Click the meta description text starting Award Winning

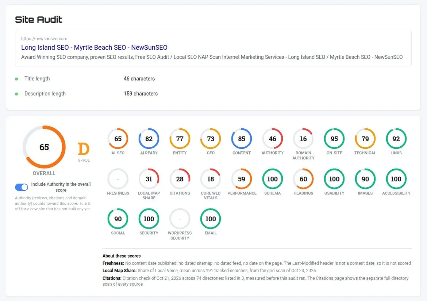(x=212, y=57)
